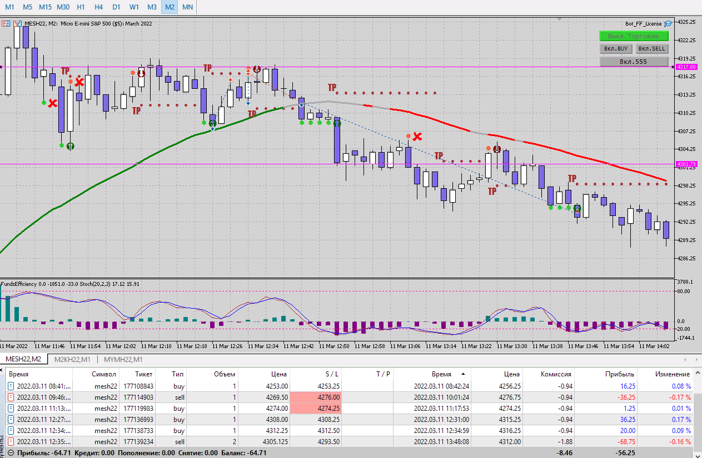Switch chart to H1 timeframe
This screenshot has height=458, width=702.
(81, 7)
